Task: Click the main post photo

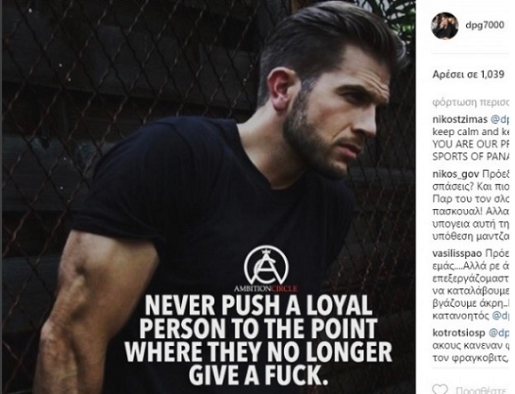Action: [x=209, y=197]
